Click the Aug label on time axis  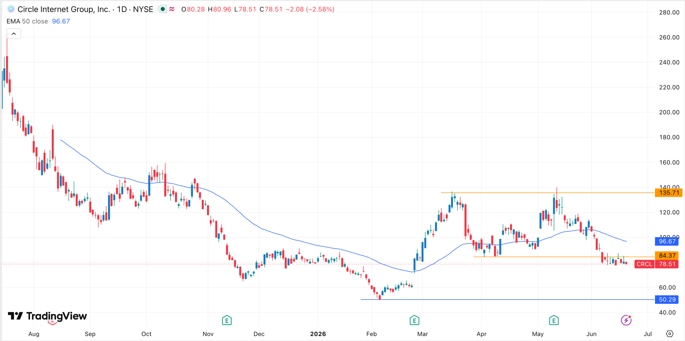pyautogui.click(x=34, y=334)
